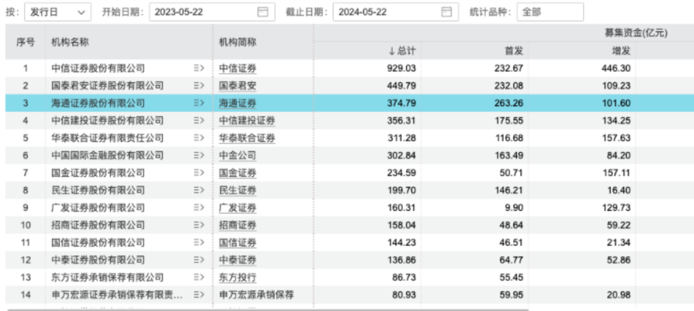Open the 发行日 sort-by dropdown

[x=58, y=12]
